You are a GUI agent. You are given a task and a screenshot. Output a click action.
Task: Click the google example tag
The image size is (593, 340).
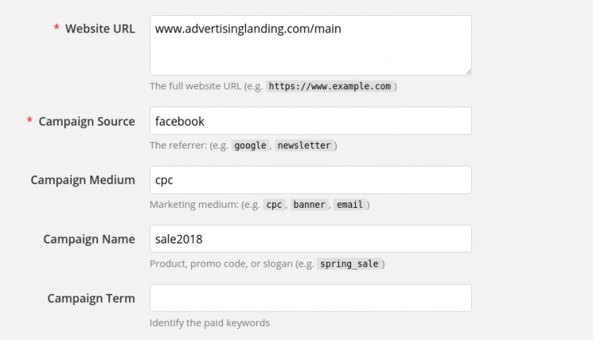250,145
